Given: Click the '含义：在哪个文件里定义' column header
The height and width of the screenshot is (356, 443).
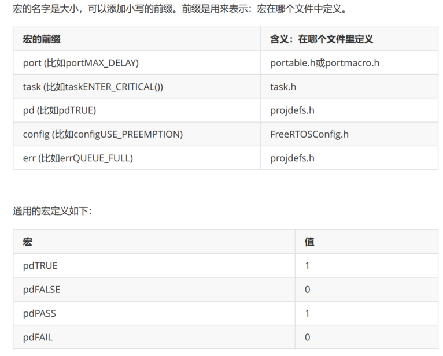Looking at the screenshot, I should (322, 39).
